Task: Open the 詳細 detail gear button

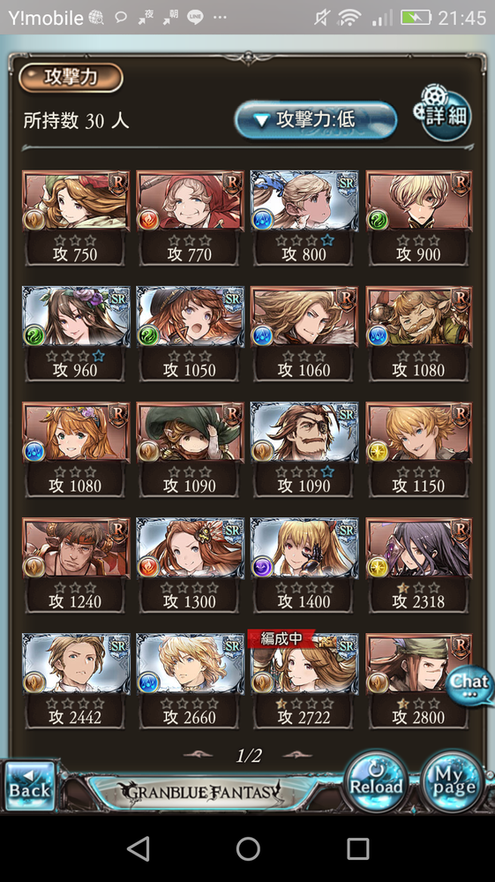Action: pyautogui.click(x=444, y=114)
